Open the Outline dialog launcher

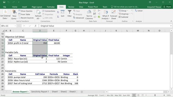click(133, 21)
